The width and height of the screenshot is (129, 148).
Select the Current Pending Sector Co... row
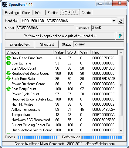coord(62,125)
